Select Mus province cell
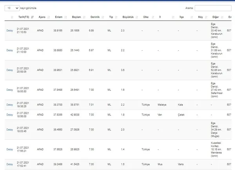 [160, 164]
